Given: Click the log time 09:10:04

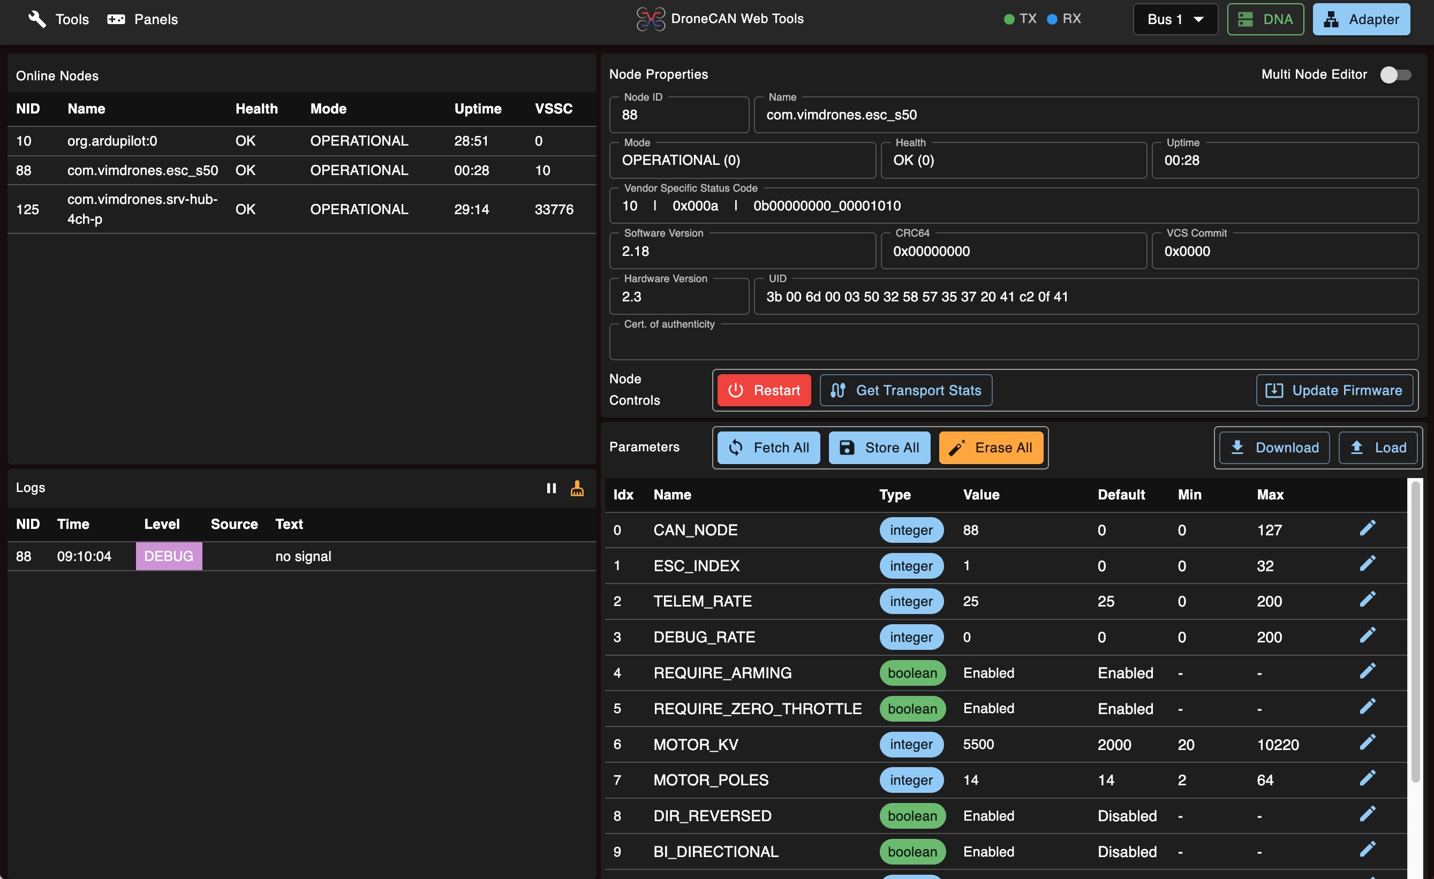Looking at the screenshot, I should (x=85, y=556).
